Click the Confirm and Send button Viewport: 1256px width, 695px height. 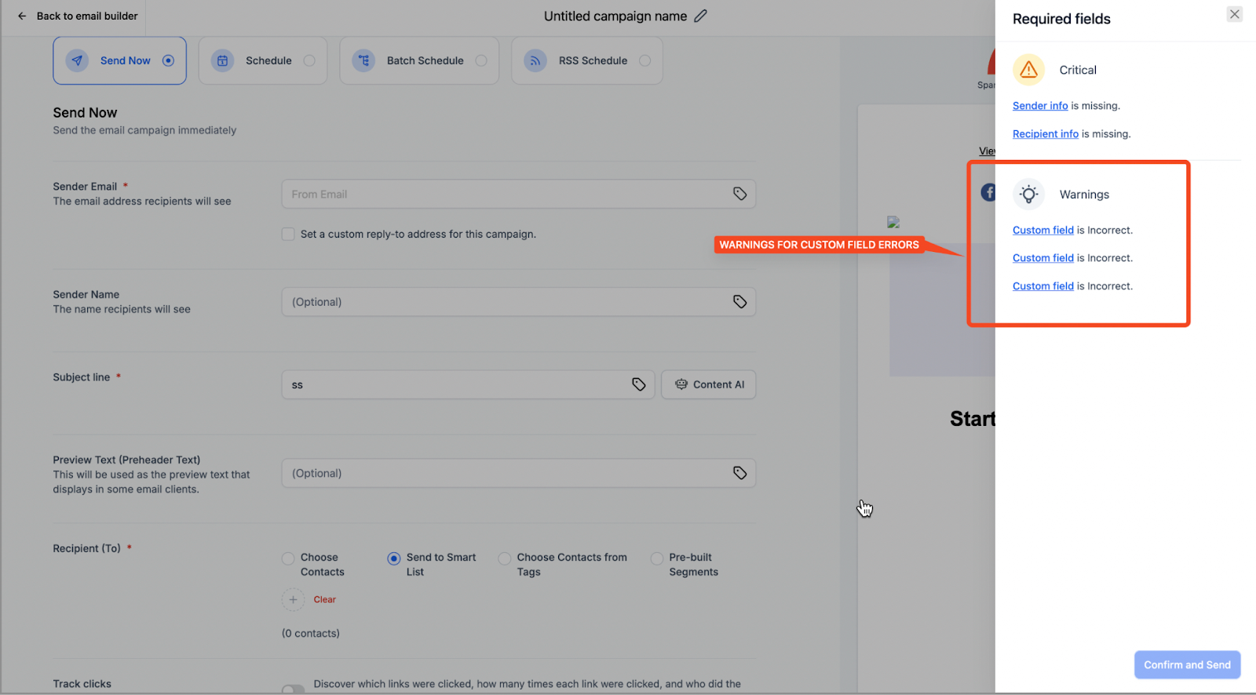pos(1187,665)
